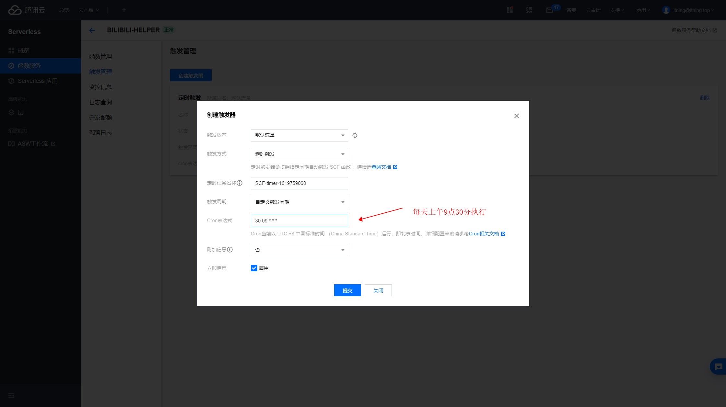Open the 触发方式 定时触发 dropdown
726x407 pixels.
point(299,154)
